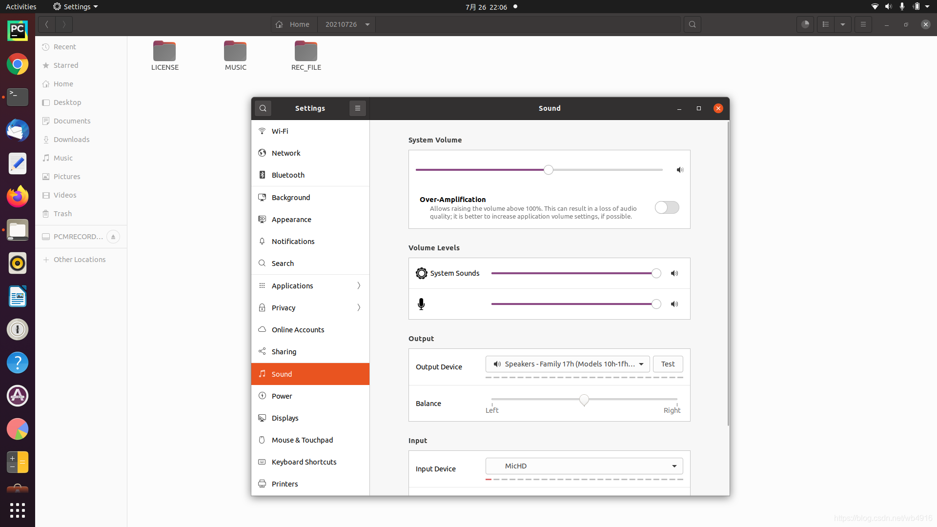Mute System Sounds speaker icon
The width and height of the screenshot is (937, 527).
(x=674, y=273)
